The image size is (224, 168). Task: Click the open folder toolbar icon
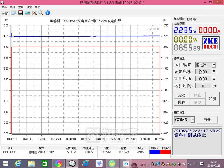[x=14, y=13]
